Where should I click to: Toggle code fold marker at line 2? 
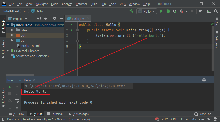77,30
